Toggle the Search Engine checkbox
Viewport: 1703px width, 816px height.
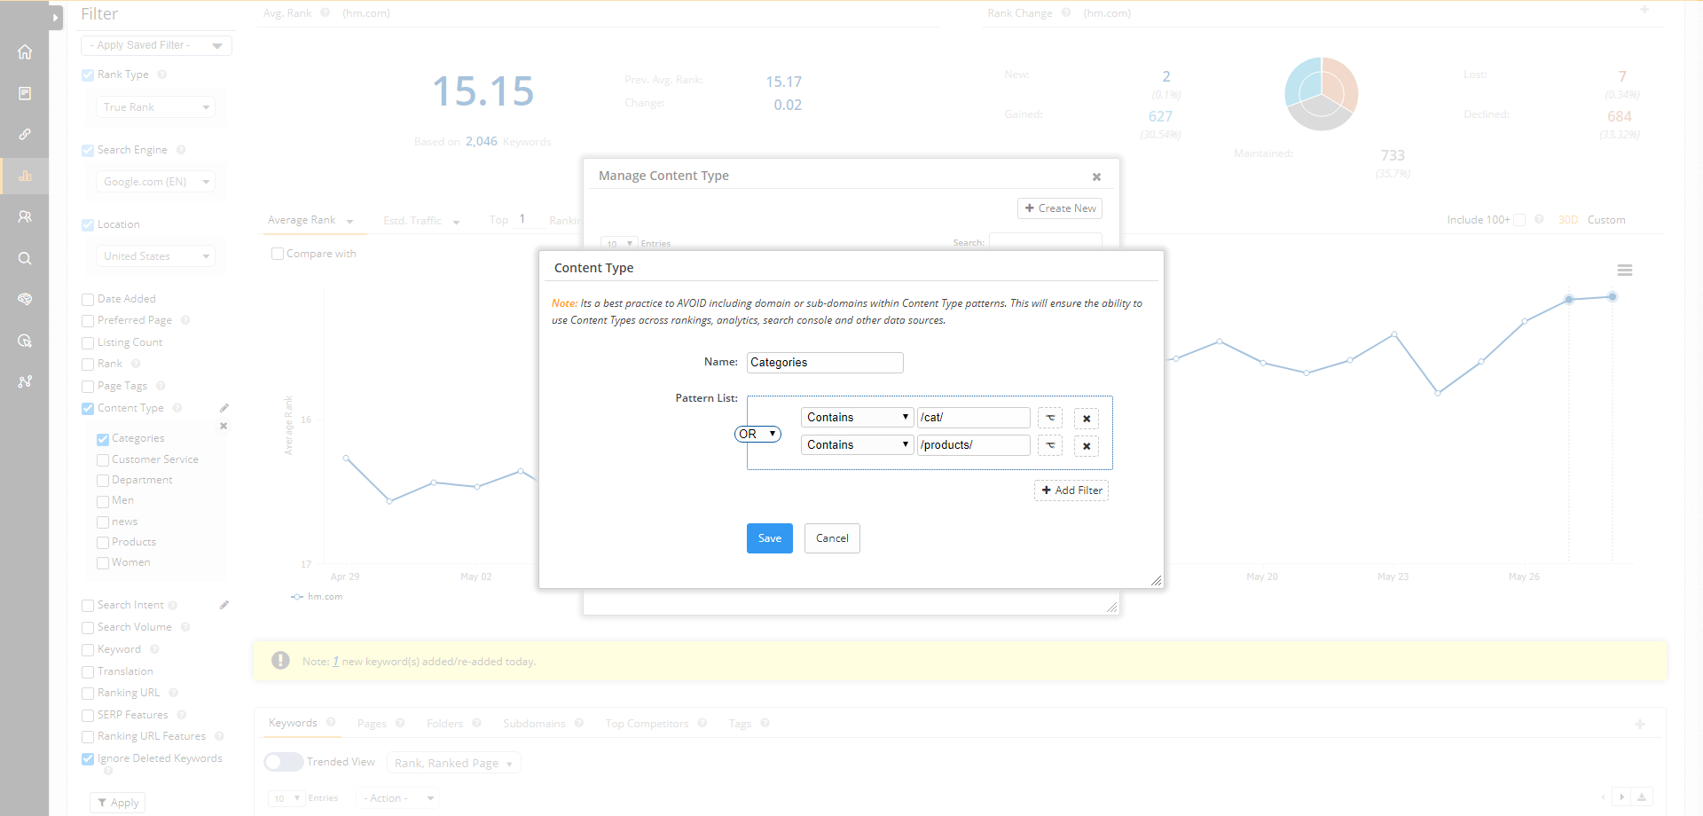[x=88, y=151]
